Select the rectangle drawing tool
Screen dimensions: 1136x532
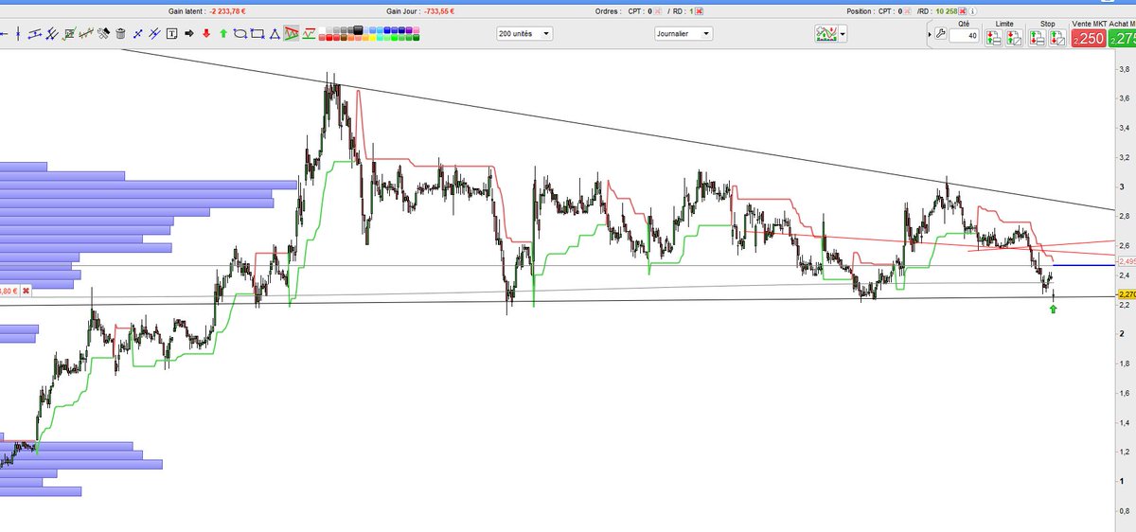coord(257,33)
